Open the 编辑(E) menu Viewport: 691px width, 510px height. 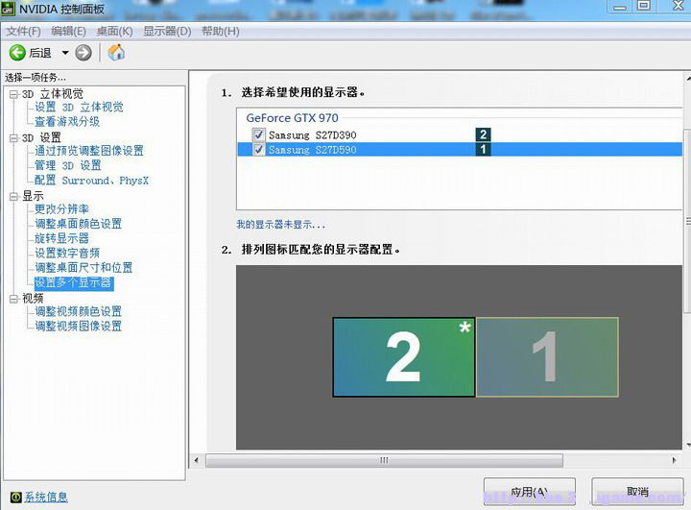coord(68,32)
